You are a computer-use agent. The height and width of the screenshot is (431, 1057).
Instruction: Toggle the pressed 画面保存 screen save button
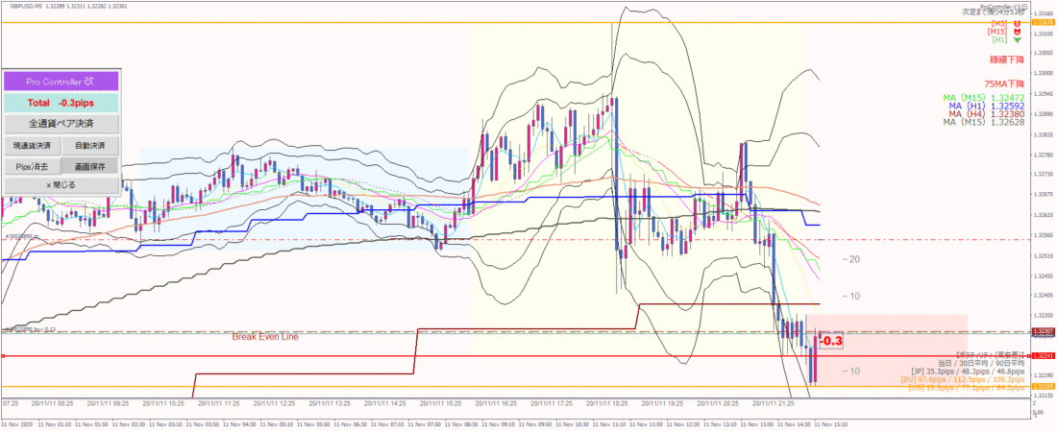[89, 165]
